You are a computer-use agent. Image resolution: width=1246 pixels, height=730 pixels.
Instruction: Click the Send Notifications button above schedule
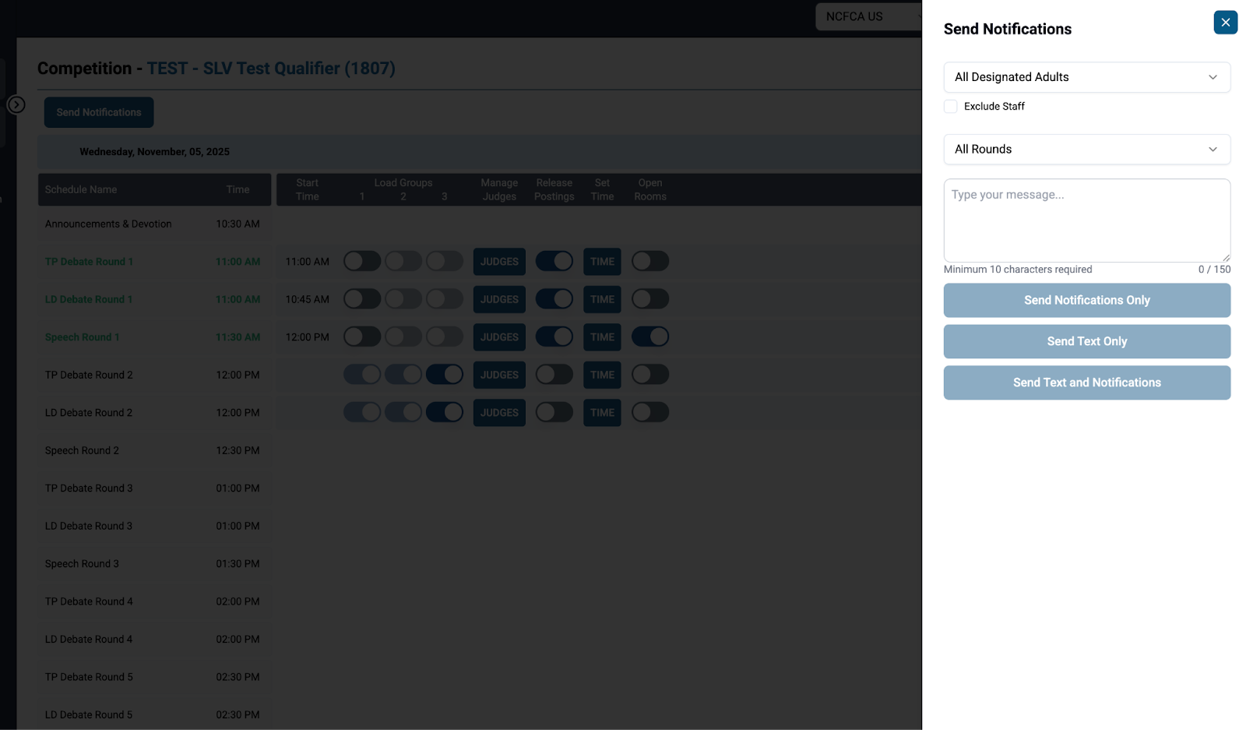tap(99, 113)
